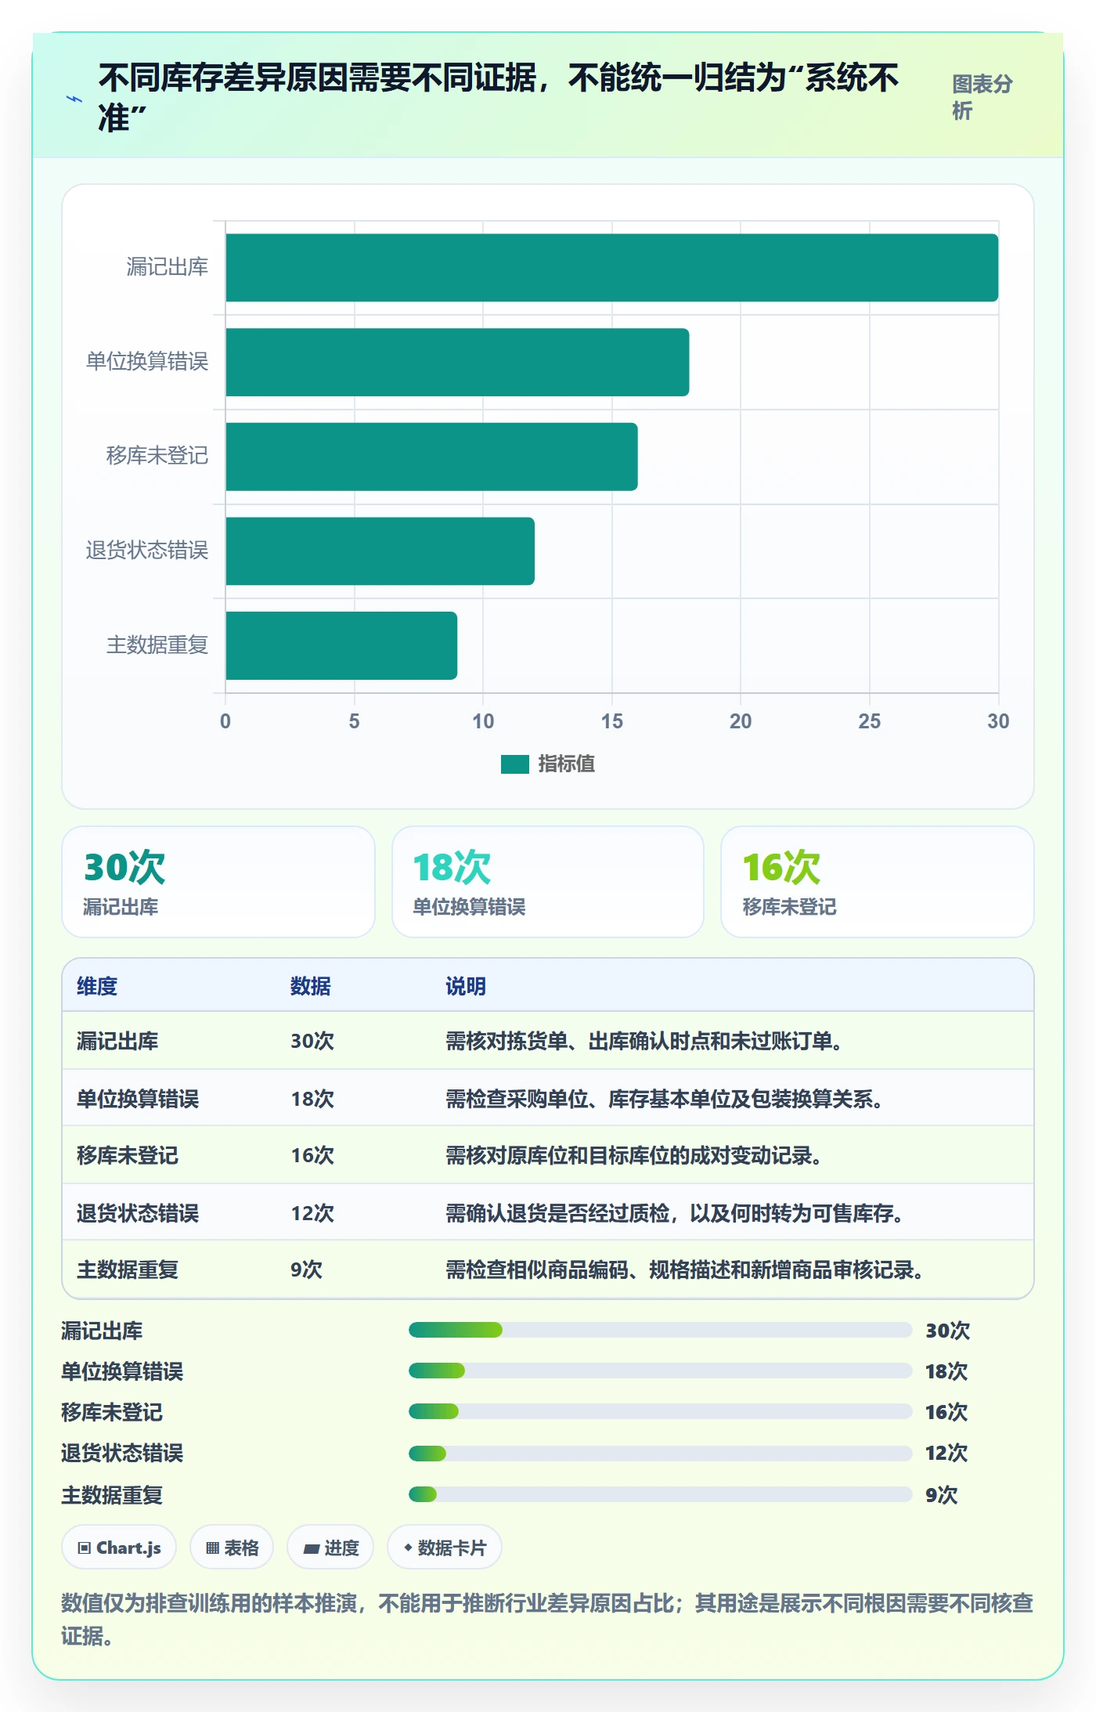Click the 说明 column header

(x=466, y=986)
